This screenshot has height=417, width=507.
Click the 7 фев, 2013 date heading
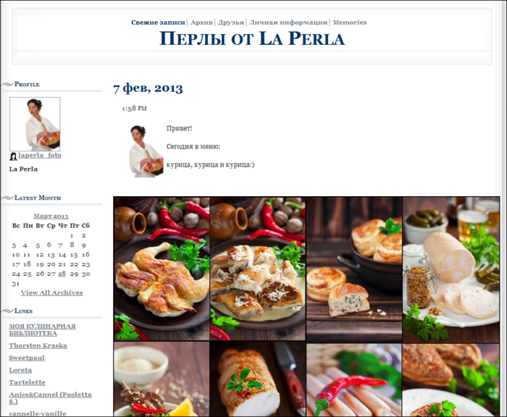pyautogui.click(x=148, y=88)
